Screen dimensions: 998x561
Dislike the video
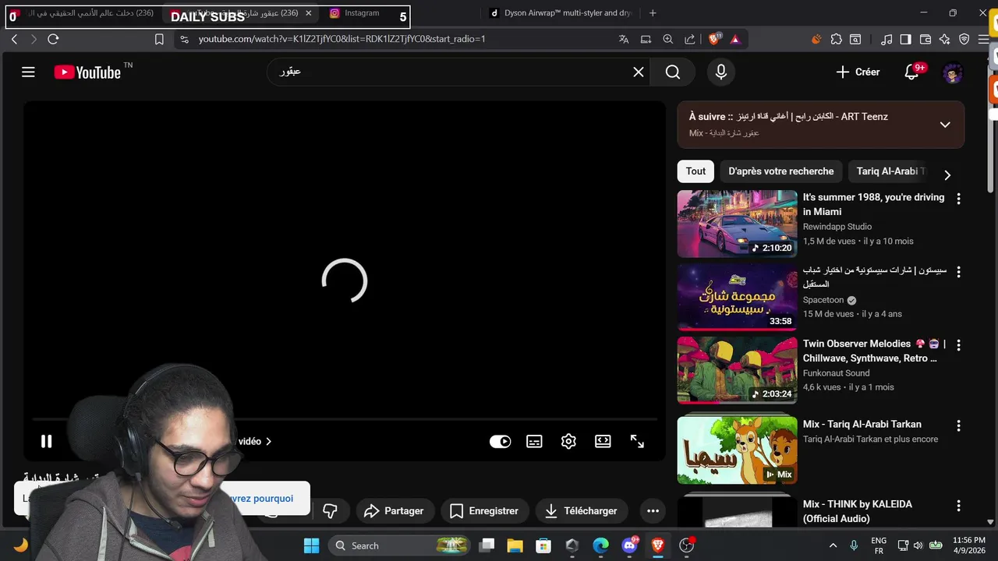[x=331, y=511]
